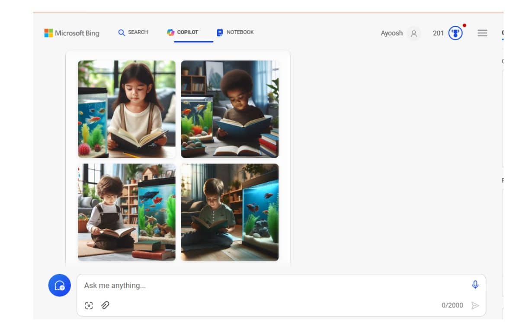Open the Rewards trophy icon
Screen dimensions: 519x331
455,33
